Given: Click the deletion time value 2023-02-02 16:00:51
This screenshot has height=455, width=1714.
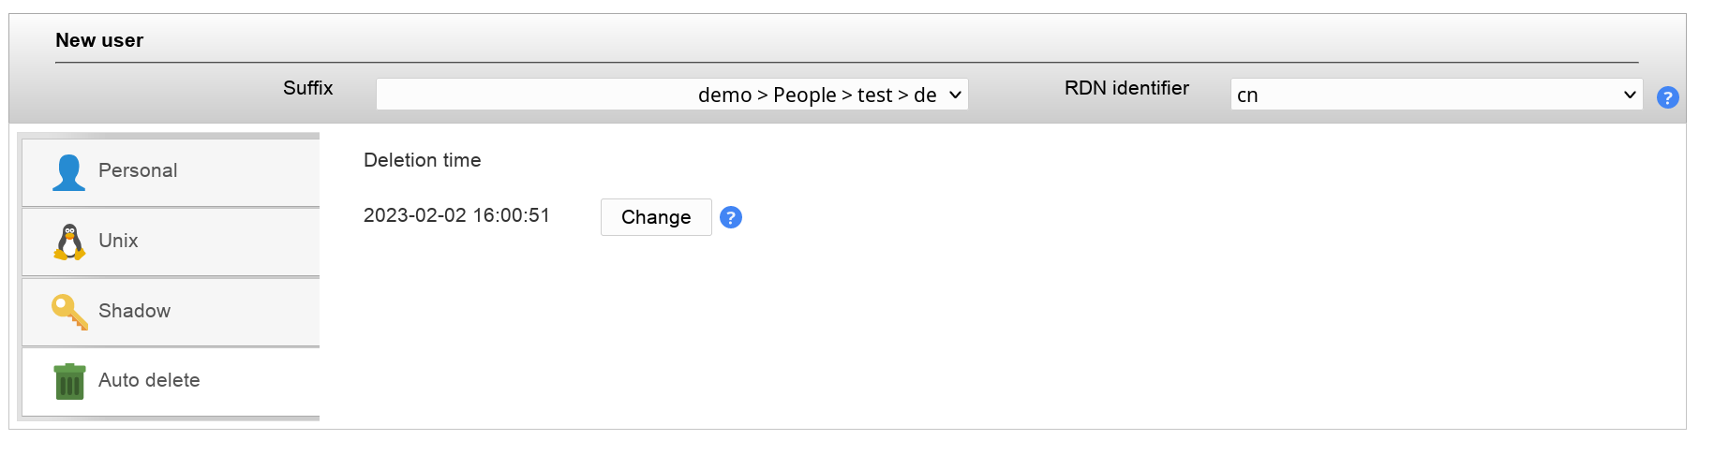Looking at the screenshot, I should click(x=456, y=215).
